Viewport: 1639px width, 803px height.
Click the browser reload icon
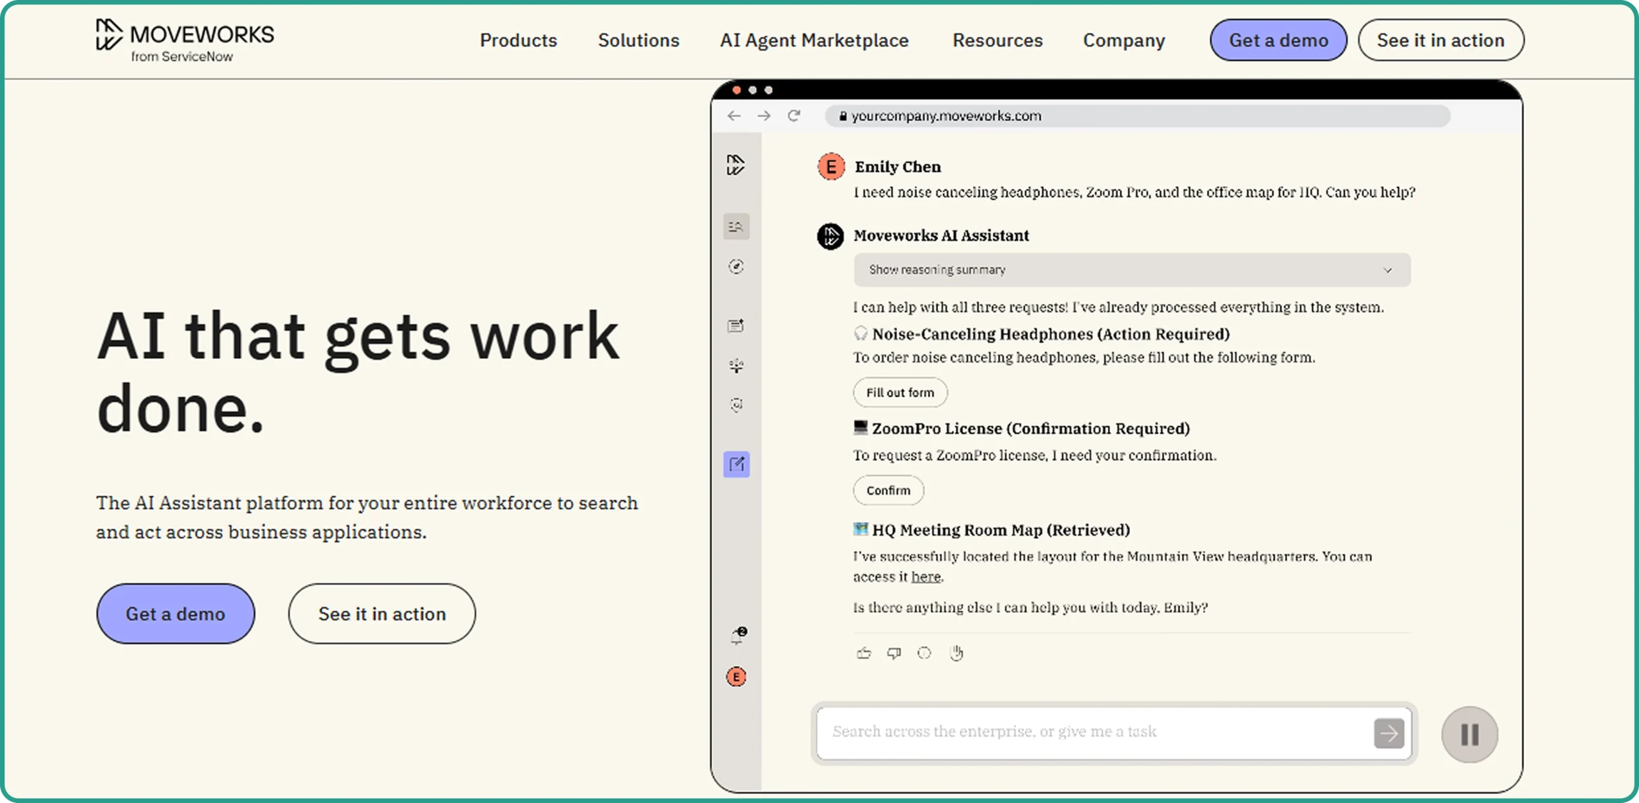(794, 116)
